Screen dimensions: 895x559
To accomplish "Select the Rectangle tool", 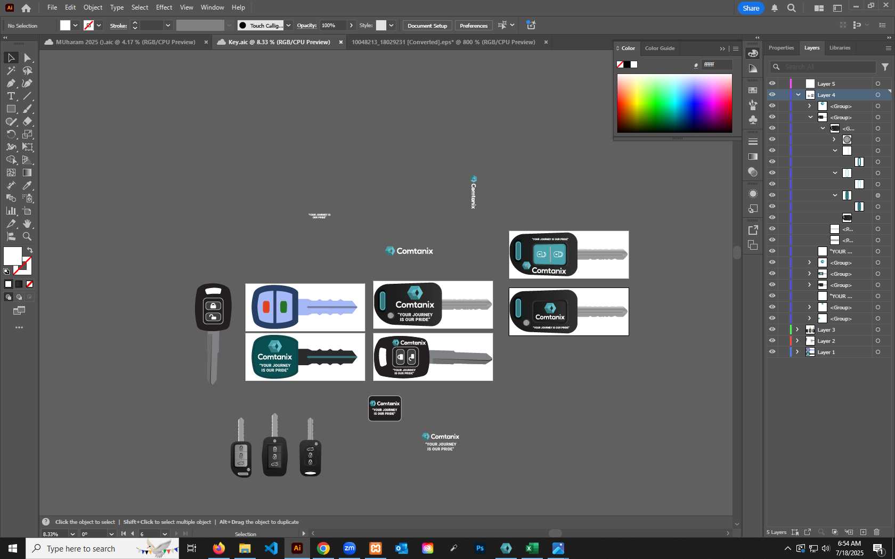I will click(x=11, y=109).
